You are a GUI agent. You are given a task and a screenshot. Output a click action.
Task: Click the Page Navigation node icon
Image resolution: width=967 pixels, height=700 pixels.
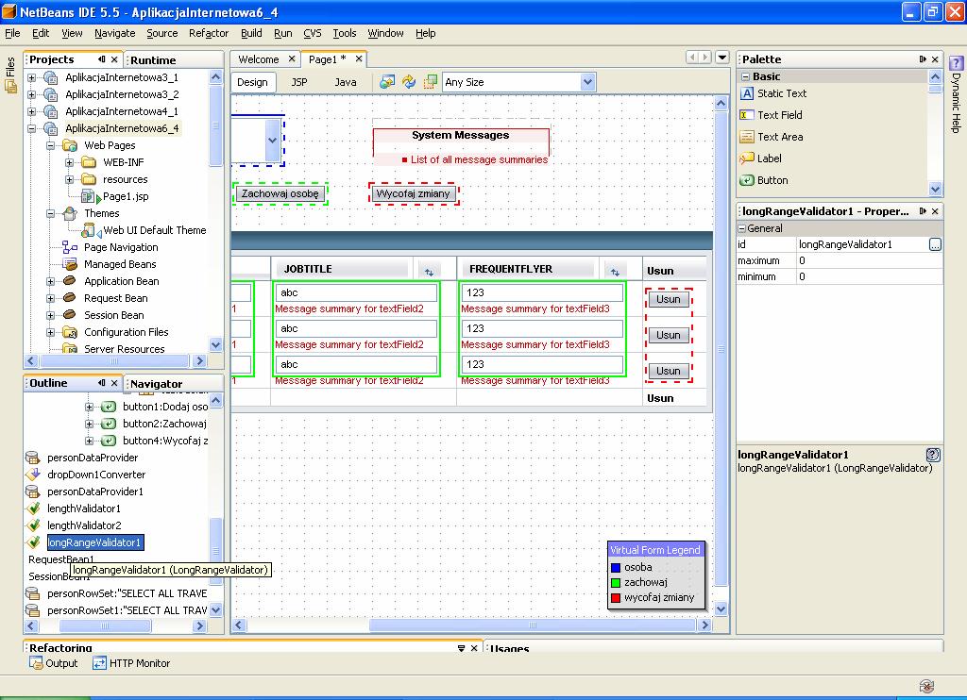[x=70, y=247]
